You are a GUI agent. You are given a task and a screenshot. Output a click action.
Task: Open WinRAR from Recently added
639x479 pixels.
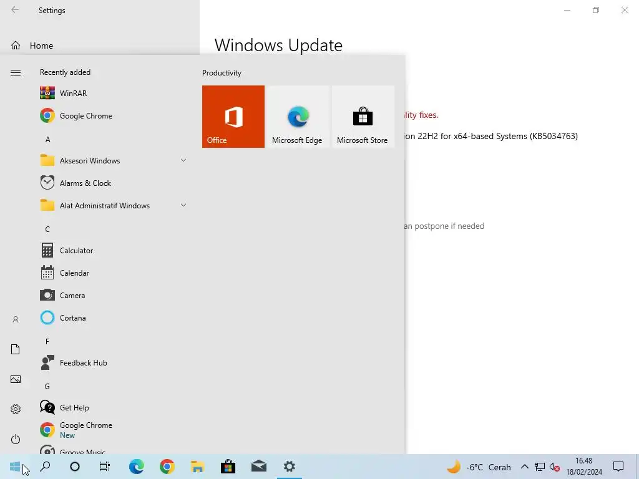click(114, 93)
